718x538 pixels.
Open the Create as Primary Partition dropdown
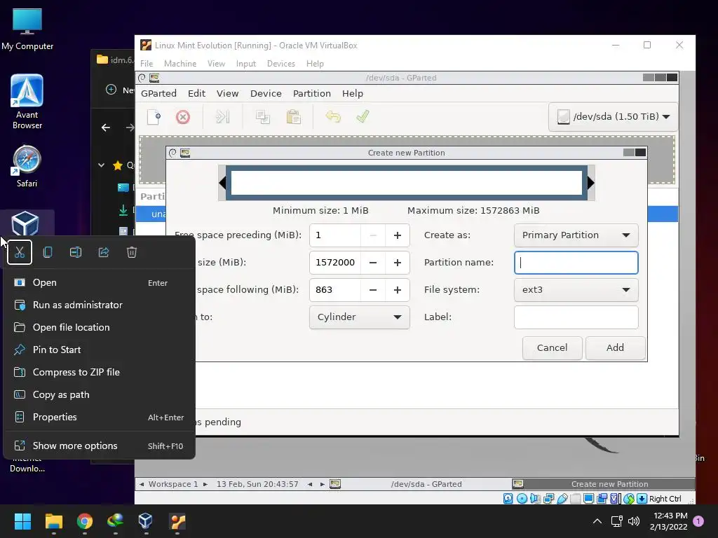[x=576, y=235]
